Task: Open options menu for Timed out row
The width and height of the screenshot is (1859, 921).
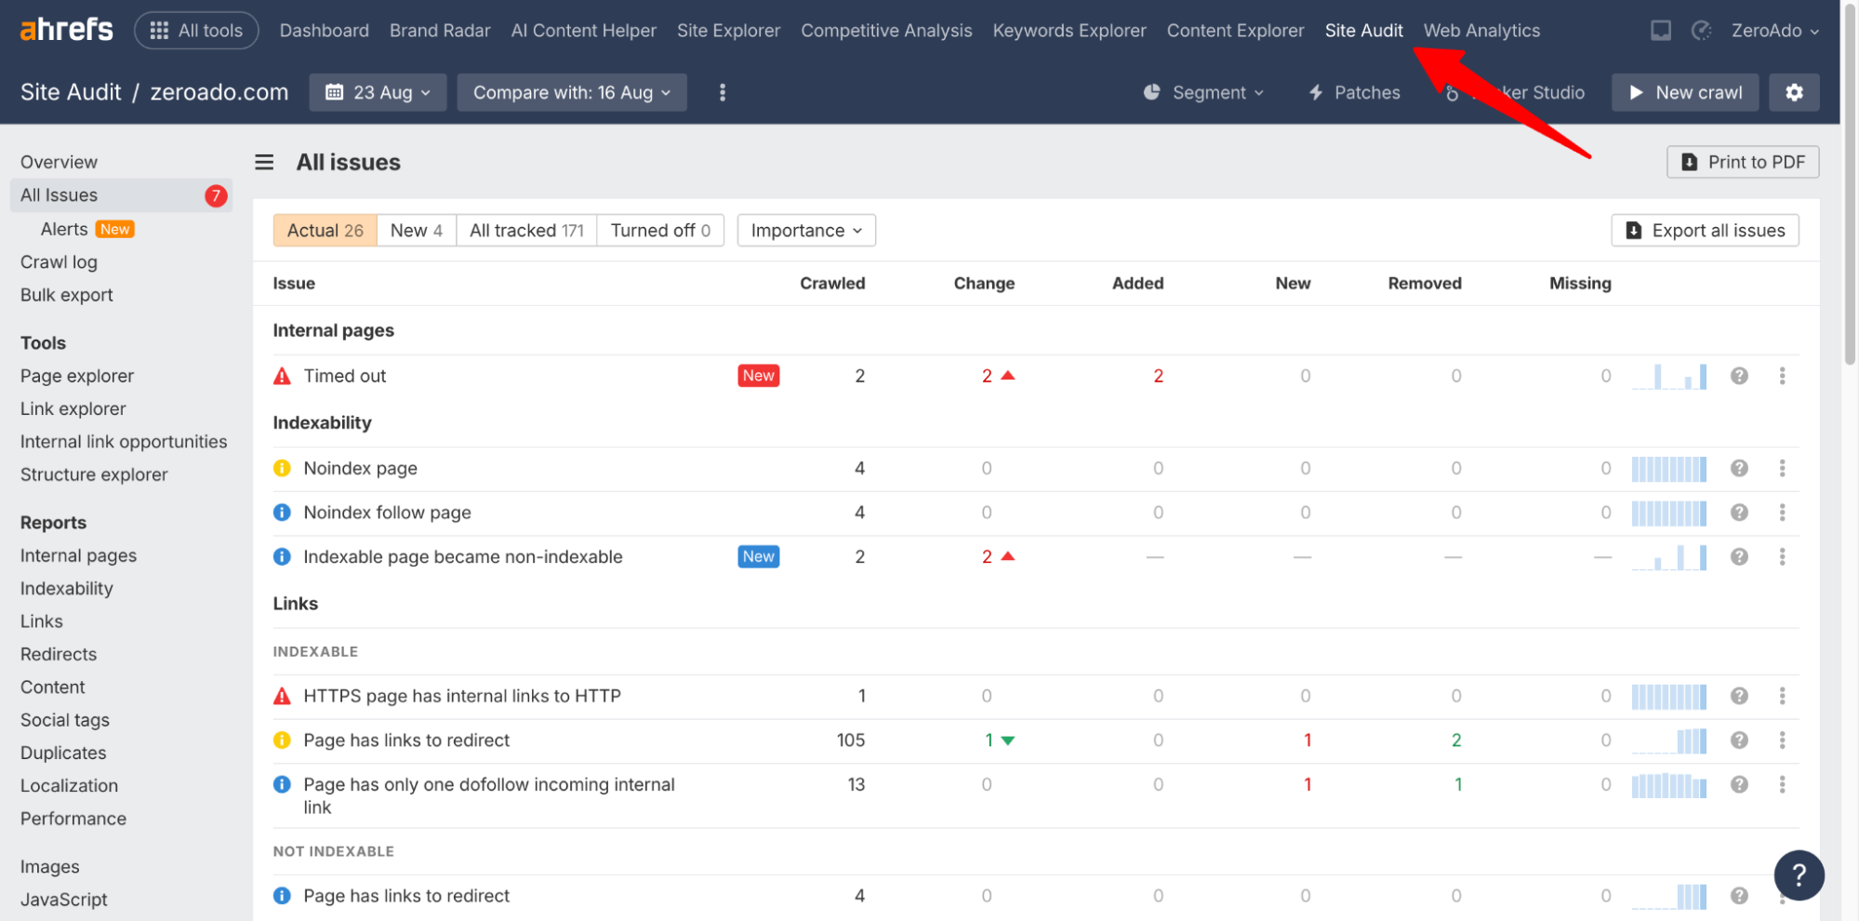Action: [1782, 376]
